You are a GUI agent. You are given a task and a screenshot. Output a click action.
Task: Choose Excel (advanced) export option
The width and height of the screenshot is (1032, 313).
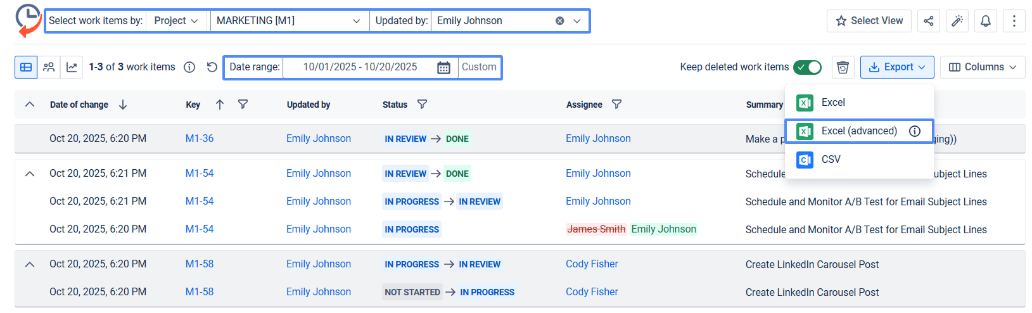pos(859,131)
